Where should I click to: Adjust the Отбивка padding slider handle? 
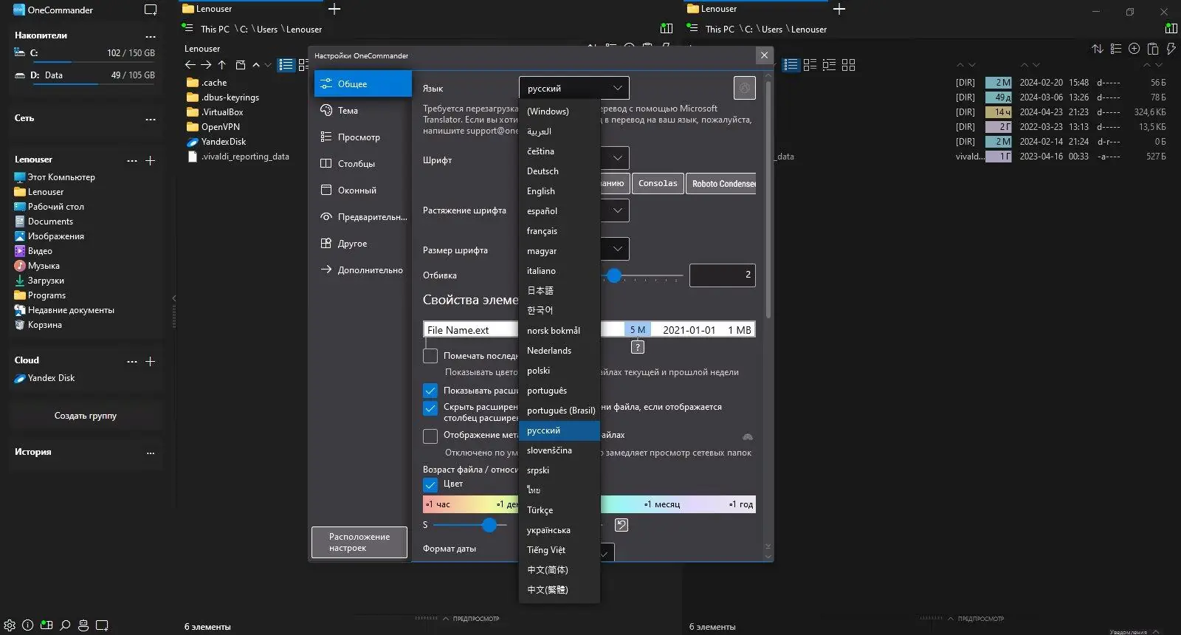coord(614,275)
